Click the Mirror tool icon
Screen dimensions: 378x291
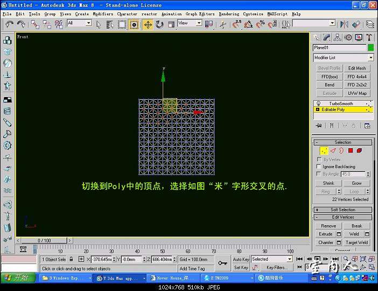pyautogui.click(x=344, y=24)
